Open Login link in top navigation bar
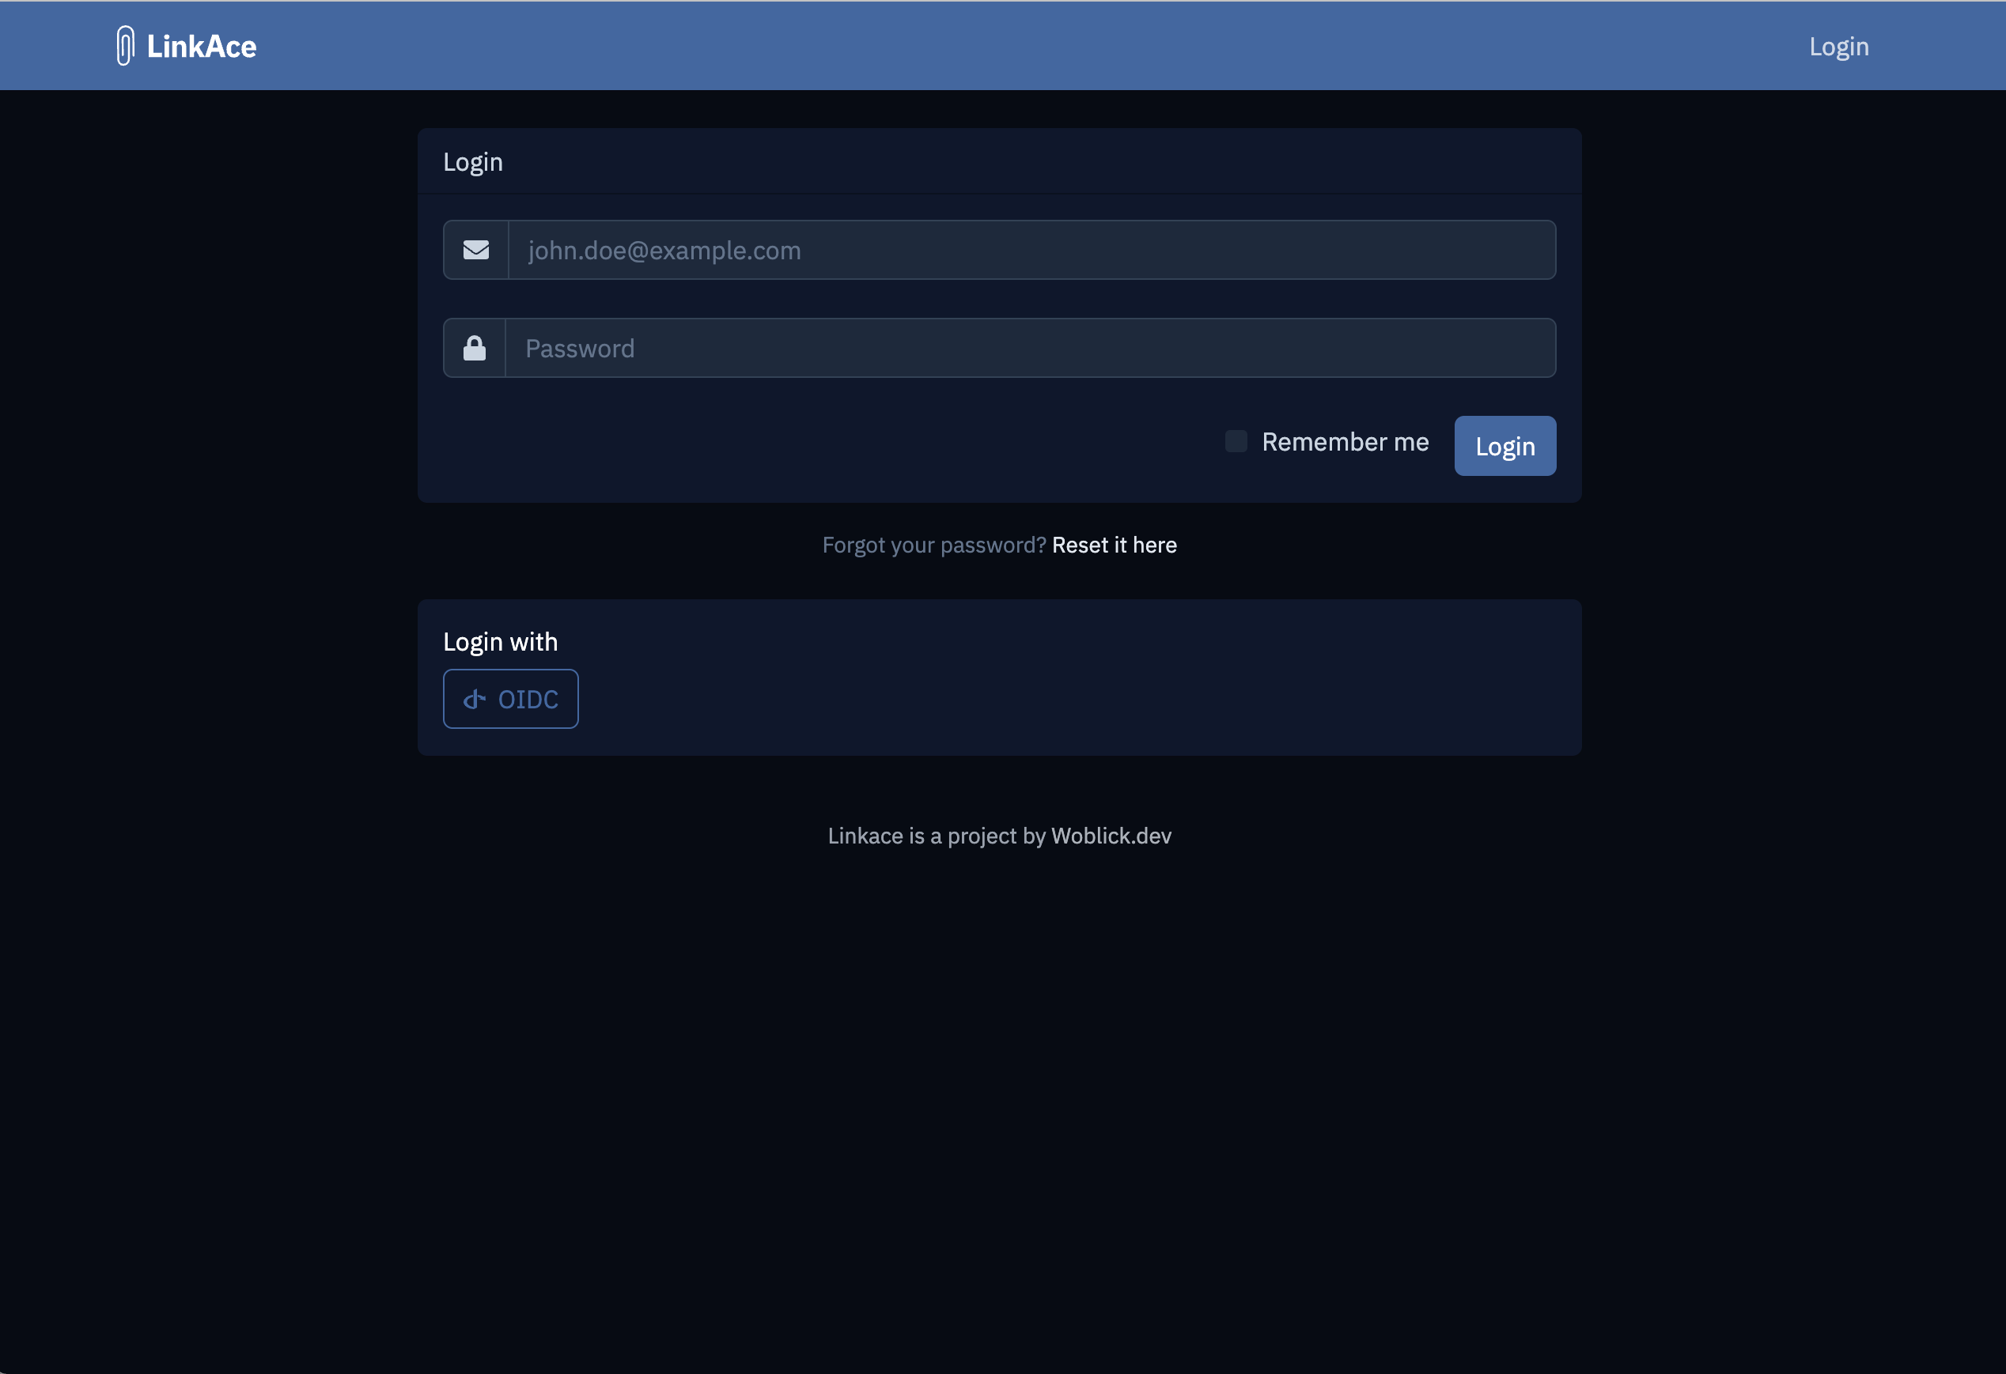Image resolution: width=2006 pixels, height=1374 pixels. point(1838,47)
